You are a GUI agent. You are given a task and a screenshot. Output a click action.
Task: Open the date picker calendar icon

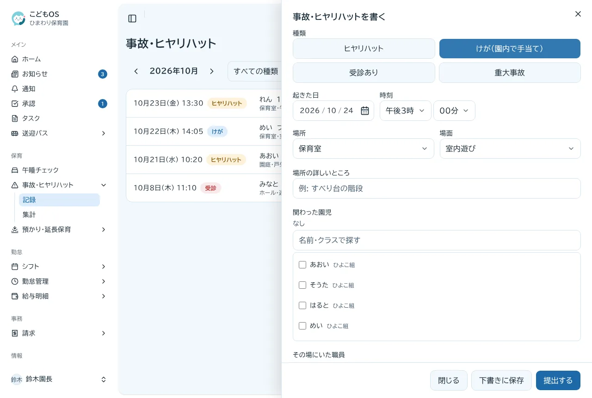click(365, 111)
